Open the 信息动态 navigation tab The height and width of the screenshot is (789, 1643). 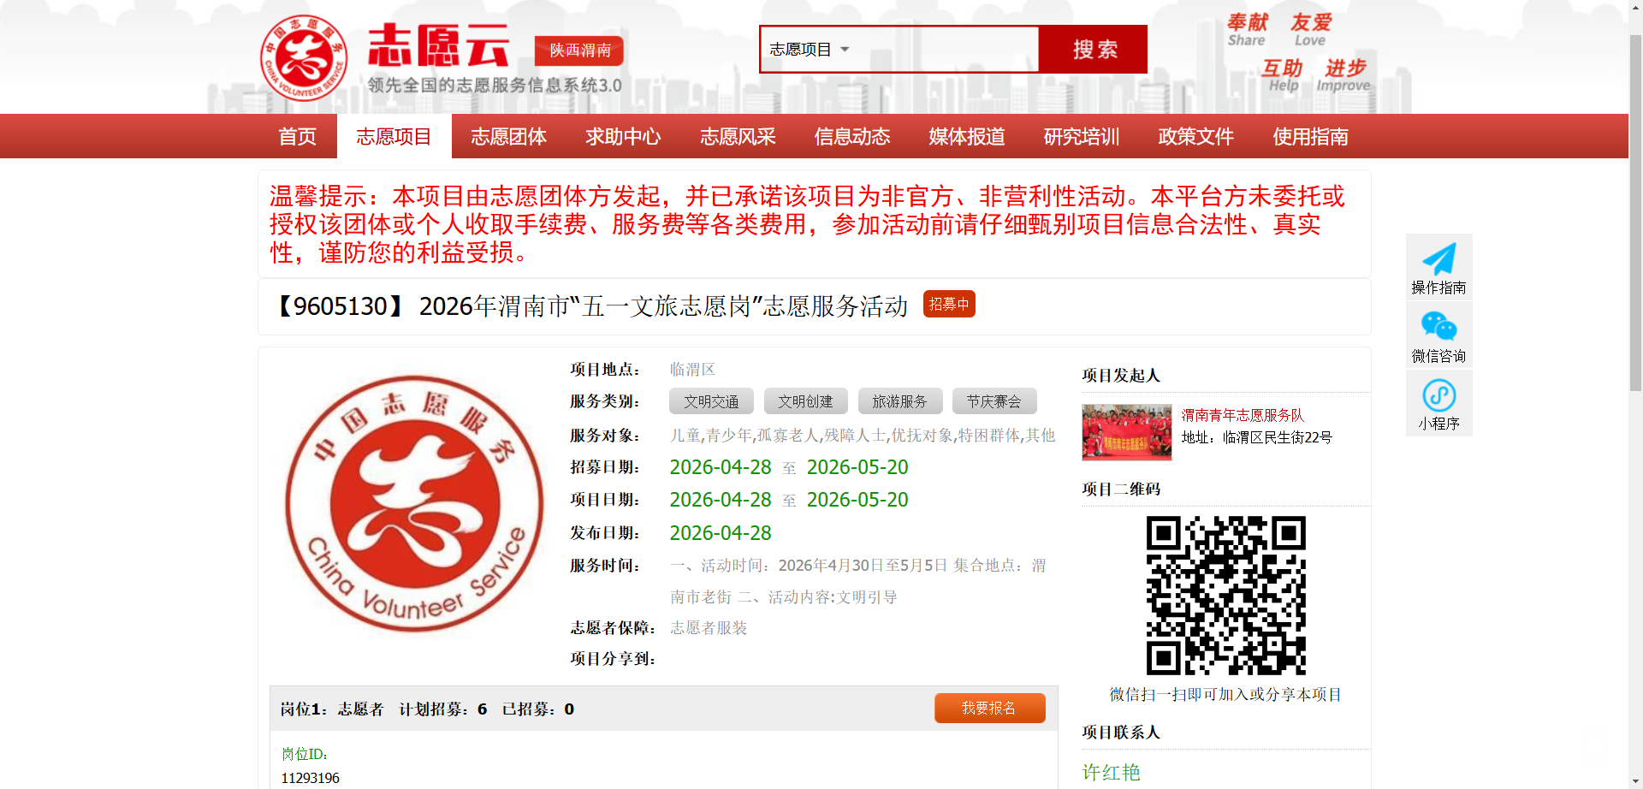852,136
